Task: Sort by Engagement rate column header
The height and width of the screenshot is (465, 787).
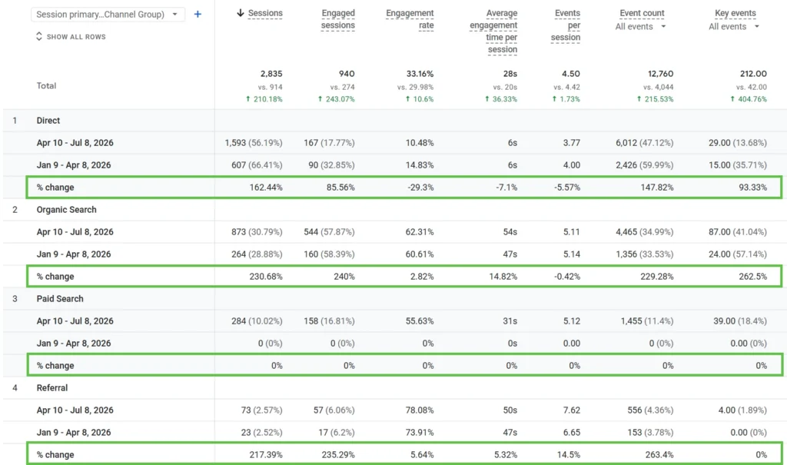Action: pos(410,19)
